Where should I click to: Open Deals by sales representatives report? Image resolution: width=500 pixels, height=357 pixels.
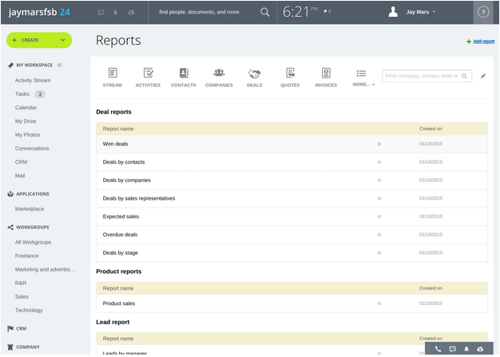139,198
